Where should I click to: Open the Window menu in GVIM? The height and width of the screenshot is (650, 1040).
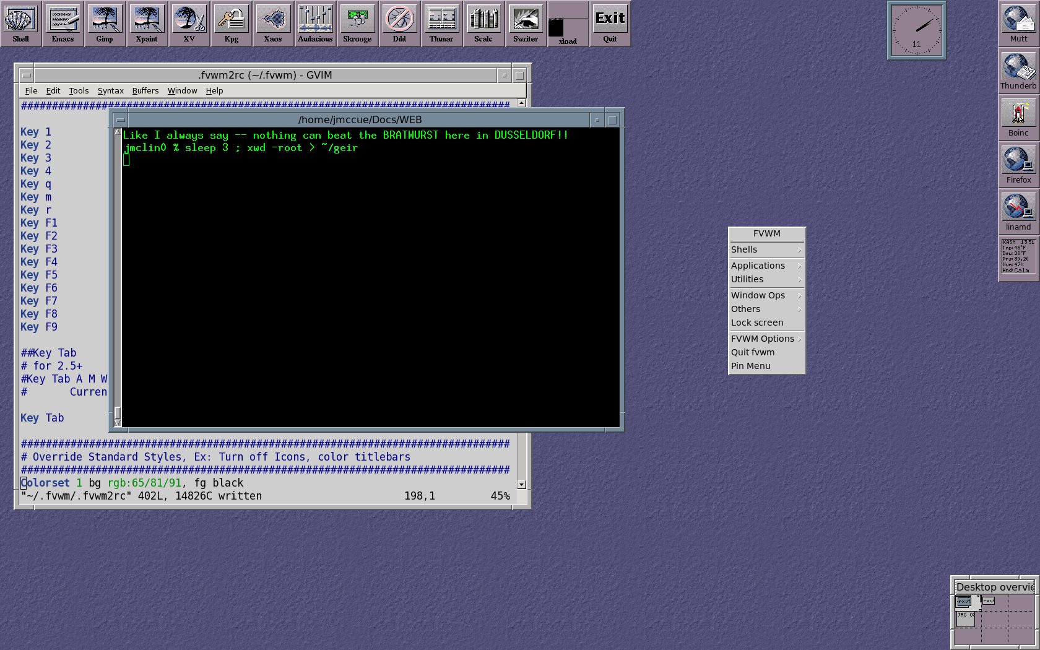(x=183, y=90)
